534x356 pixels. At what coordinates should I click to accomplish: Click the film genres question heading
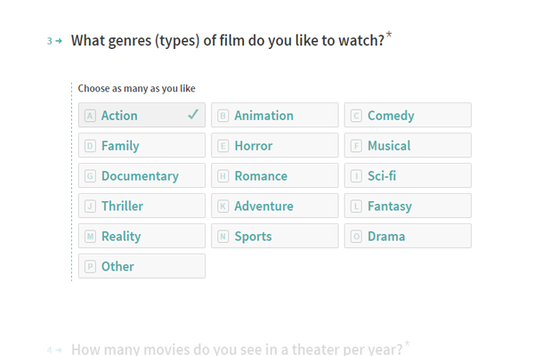click(228, 41)
